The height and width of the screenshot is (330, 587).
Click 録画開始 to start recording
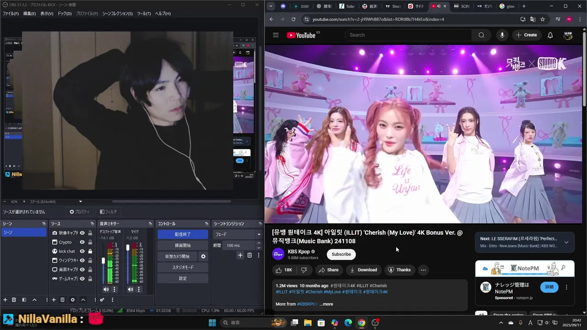tap(183, 245)
